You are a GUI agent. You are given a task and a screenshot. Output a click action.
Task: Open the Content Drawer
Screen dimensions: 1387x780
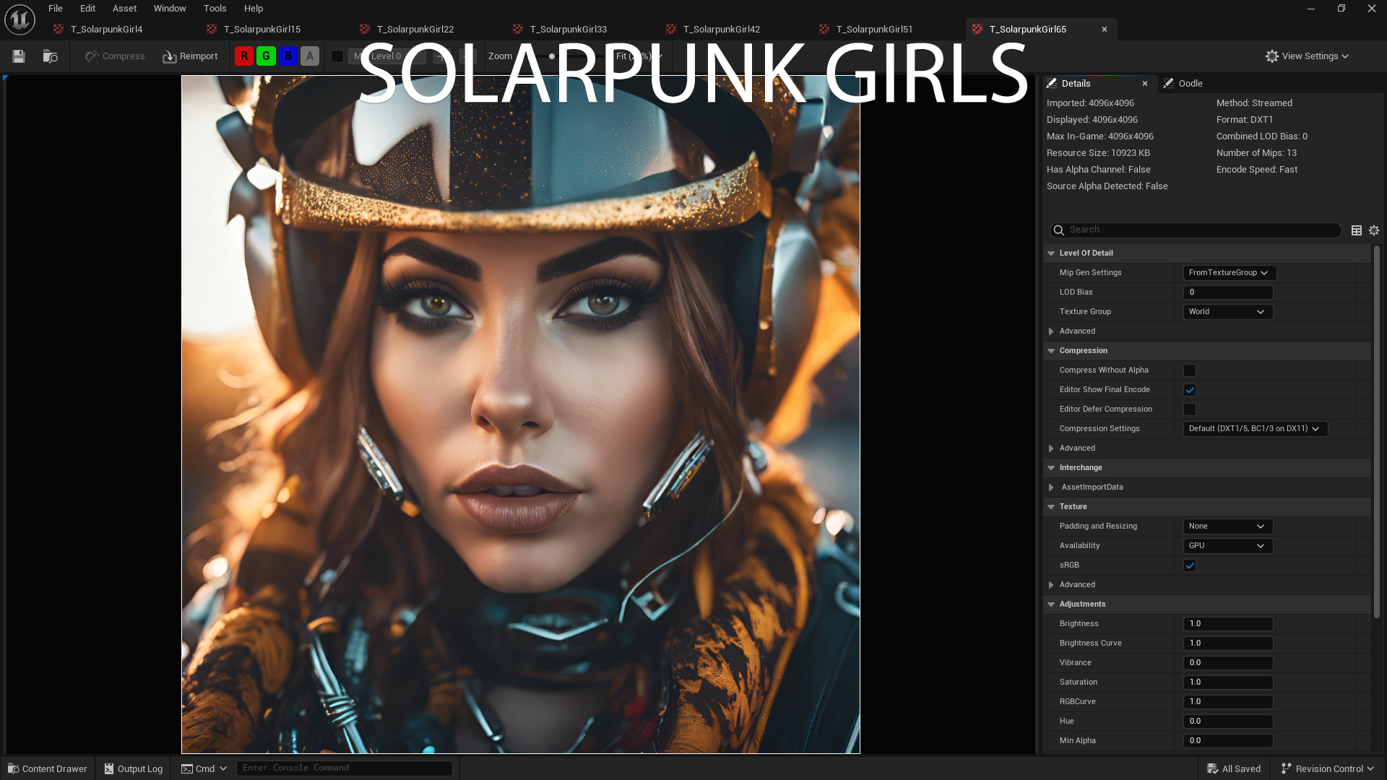(48, 768)
